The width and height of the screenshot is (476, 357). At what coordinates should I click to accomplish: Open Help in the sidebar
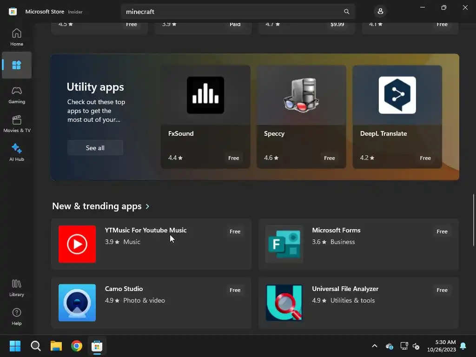tap(17, 317)
